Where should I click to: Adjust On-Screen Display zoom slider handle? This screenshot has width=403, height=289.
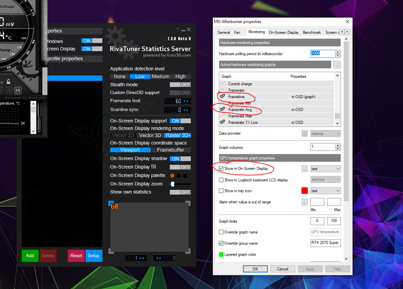(x=173, y=184)
